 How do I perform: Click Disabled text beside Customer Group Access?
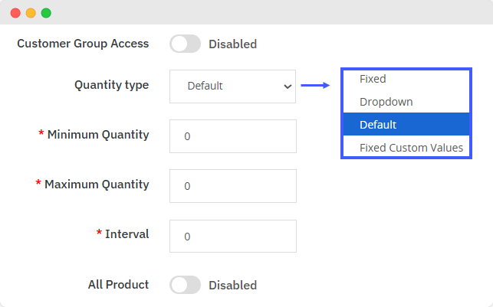[232, 44]
